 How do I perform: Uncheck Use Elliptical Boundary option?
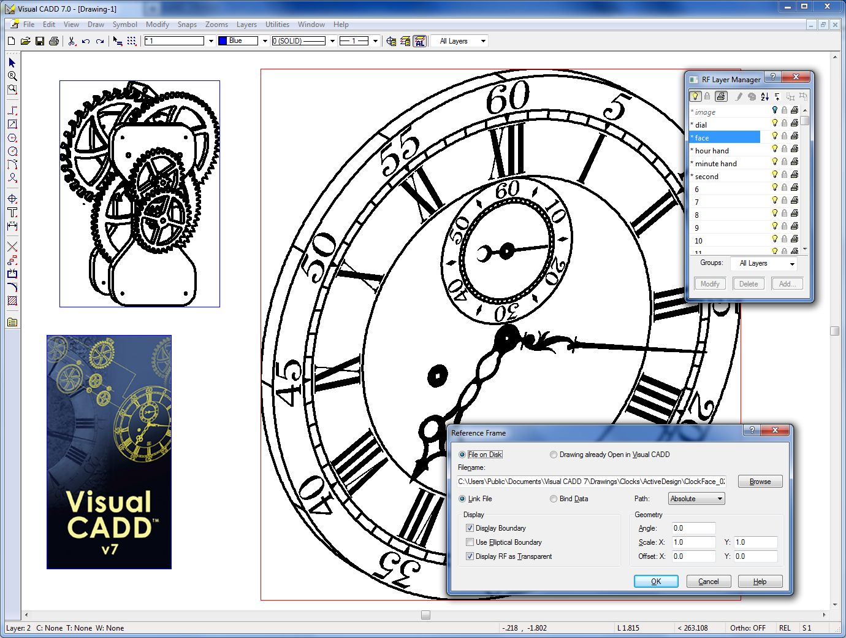pos(470,542)
